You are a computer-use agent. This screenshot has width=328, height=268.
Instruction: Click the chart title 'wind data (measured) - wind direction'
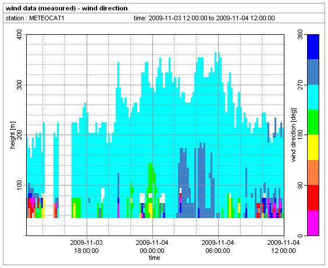[x=66, y=8]
